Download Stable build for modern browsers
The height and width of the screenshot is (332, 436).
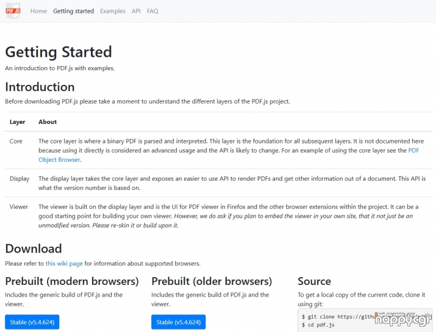(x=32, y=322)
